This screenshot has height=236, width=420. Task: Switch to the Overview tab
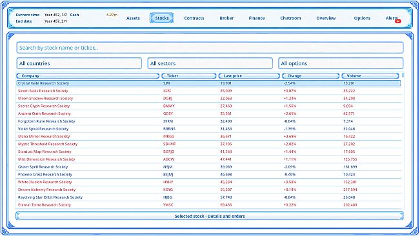click(x=326, y=18)
